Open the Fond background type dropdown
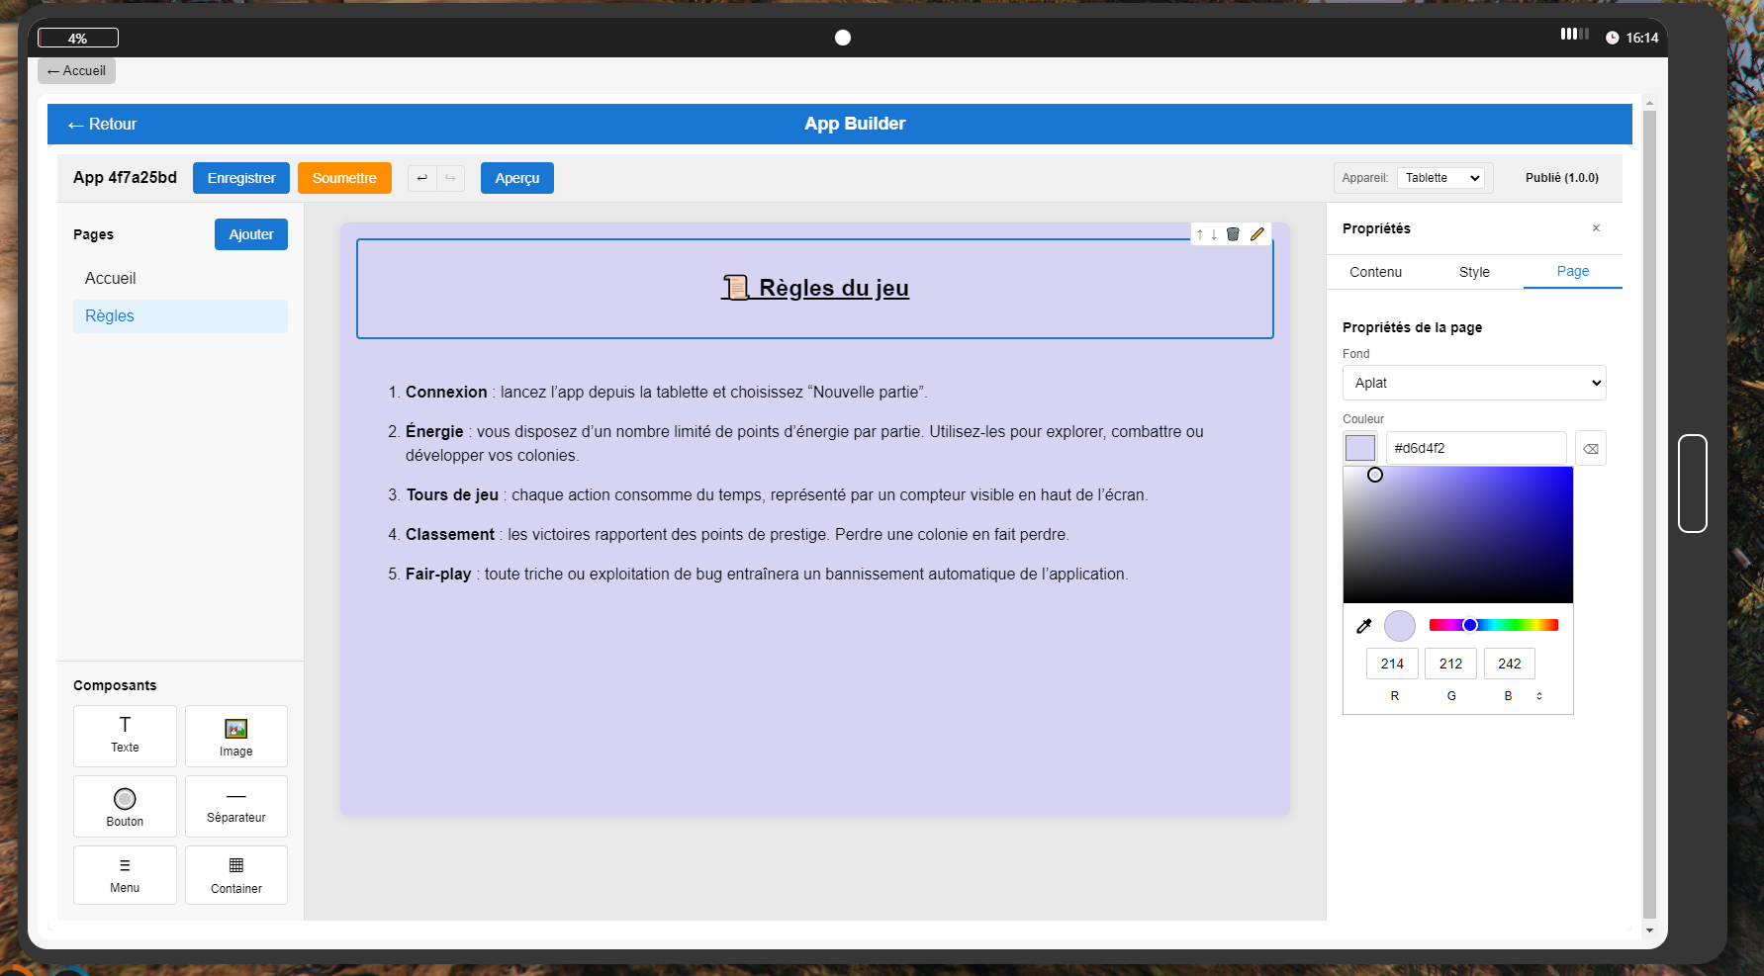The height and width of the screenshot is (976, 1764). tap(1473, 383)
